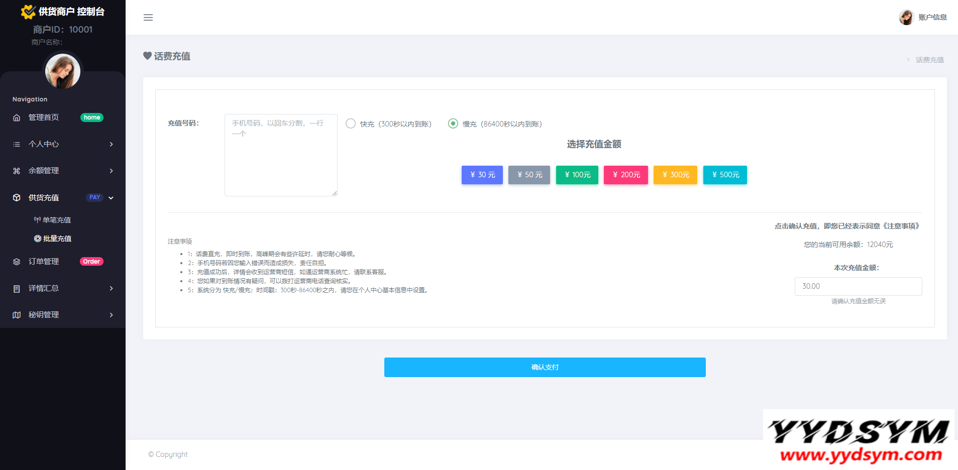
Task: Open the 批量充值 submenu item
Action: tap(57, 239)
